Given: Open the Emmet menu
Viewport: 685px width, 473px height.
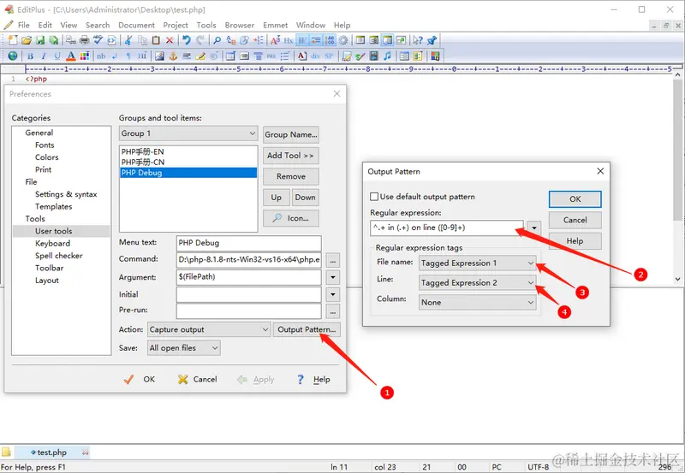Looking at the screenshot, I should 275,25.
